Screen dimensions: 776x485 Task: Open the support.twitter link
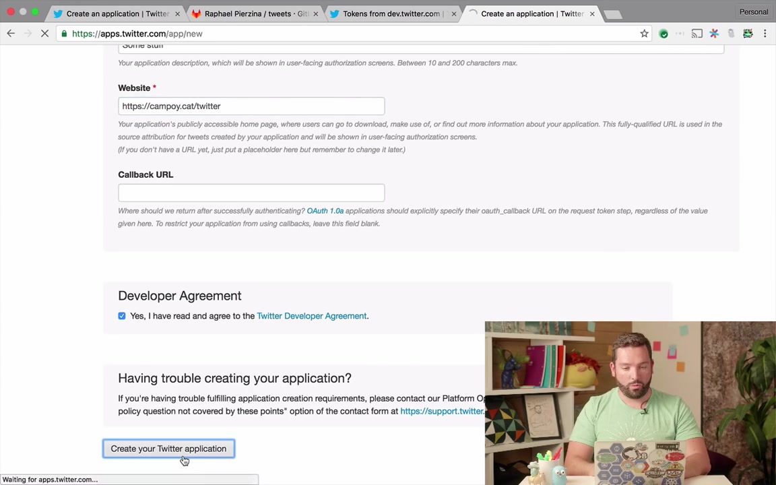[x=441, y=411]
